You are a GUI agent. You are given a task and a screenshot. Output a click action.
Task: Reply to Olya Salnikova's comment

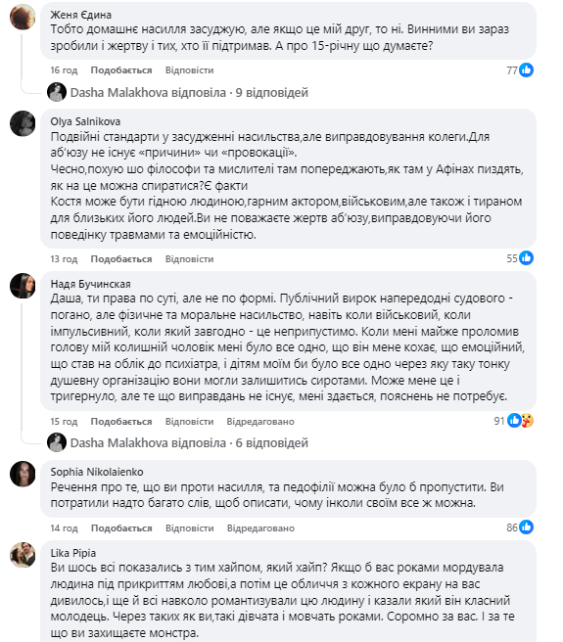pos(189,259)
